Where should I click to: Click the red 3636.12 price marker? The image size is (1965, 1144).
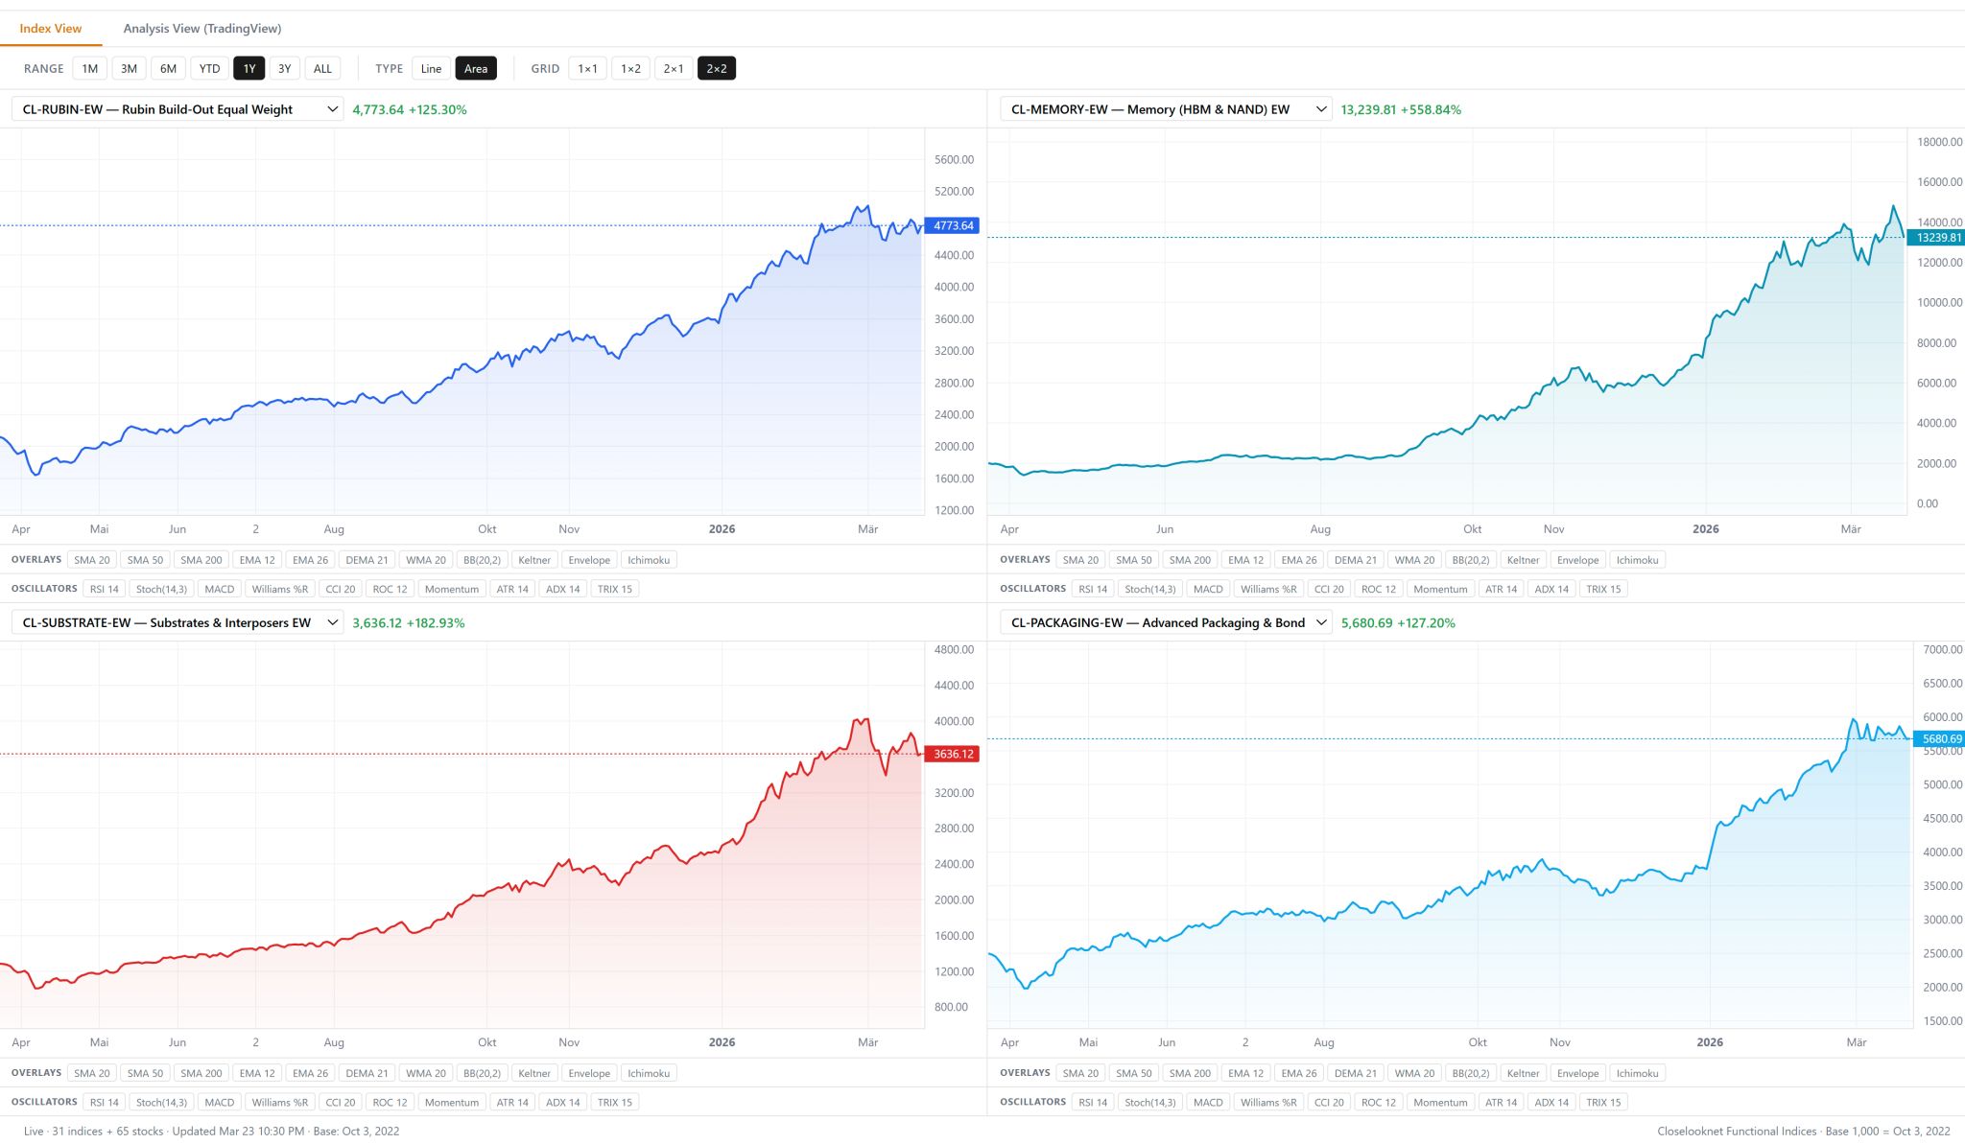point(953,754)
